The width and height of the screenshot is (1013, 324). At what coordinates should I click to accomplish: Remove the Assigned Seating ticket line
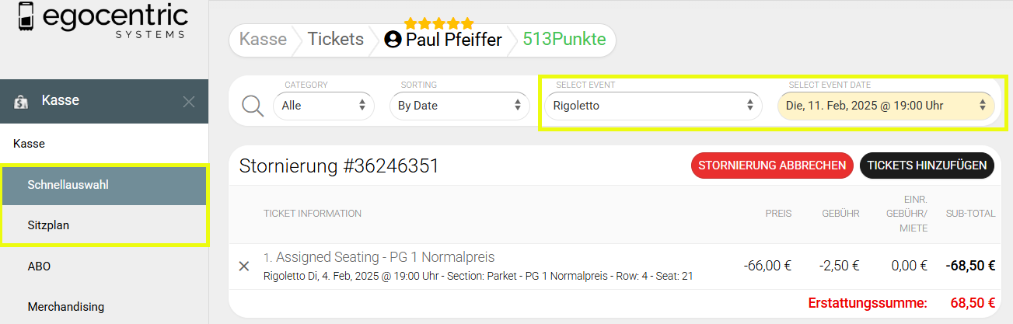coord(244,266)
